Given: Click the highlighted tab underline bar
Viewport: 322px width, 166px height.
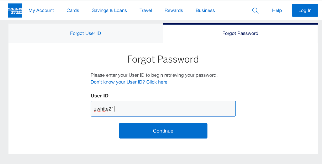Looking at the screenshot, I should pos(240,24).
